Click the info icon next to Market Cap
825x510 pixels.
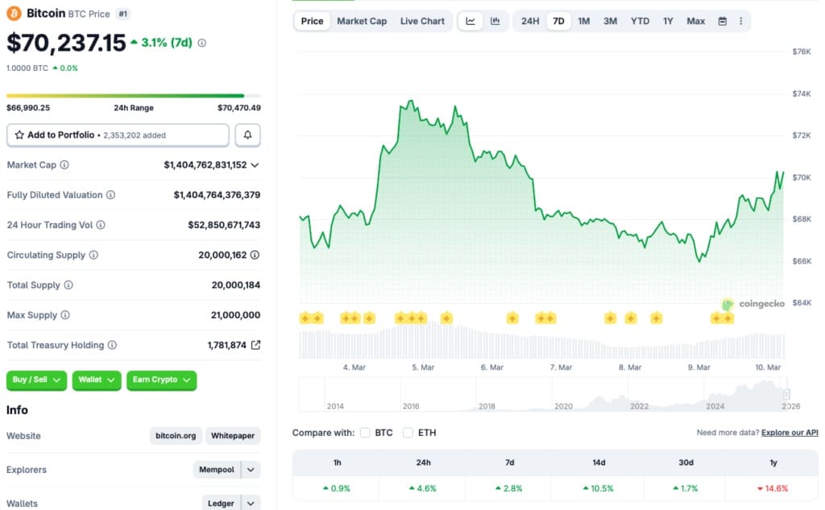(64, 165)
